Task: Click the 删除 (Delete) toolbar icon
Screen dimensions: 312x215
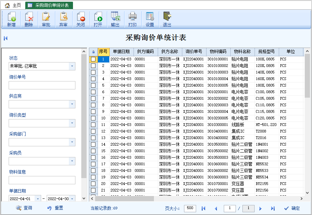Action: pyautogui.click(x=29, y=19)
